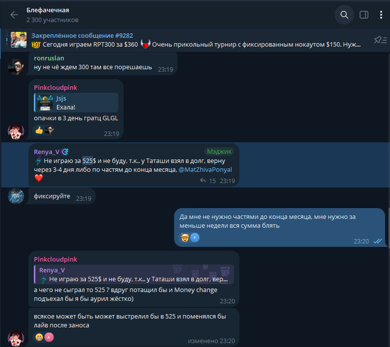Click the pinned messages list icon

pyautogui.click(x=381, y=40)
